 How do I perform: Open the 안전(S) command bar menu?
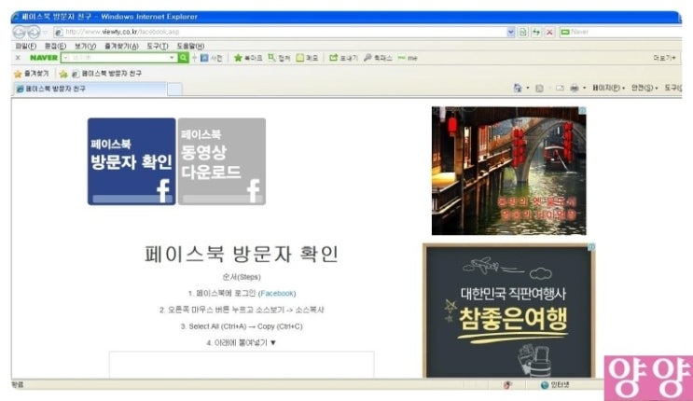point(644,88)
